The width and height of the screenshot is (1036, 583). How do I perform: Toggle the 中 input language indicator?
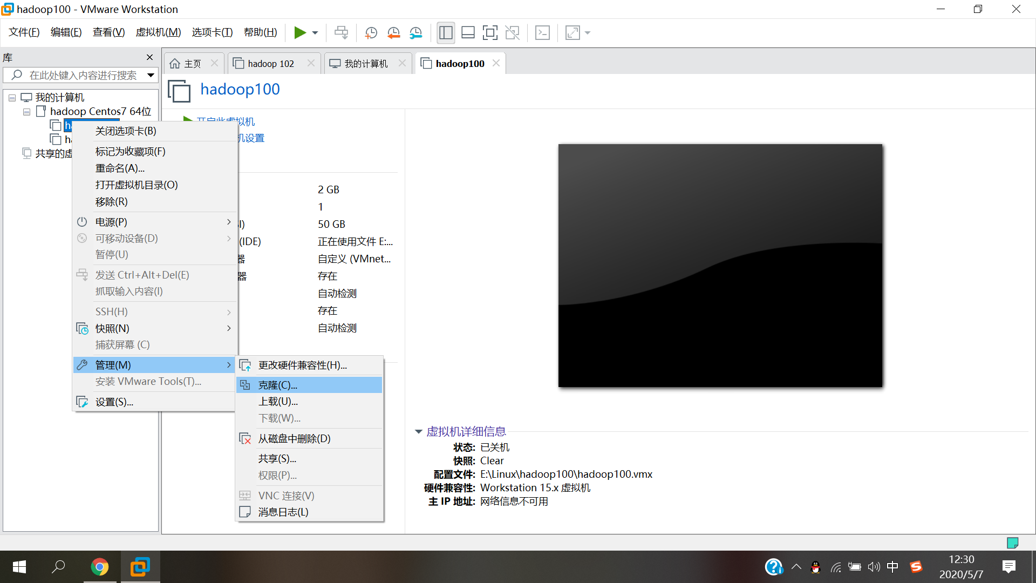point(893,567)
